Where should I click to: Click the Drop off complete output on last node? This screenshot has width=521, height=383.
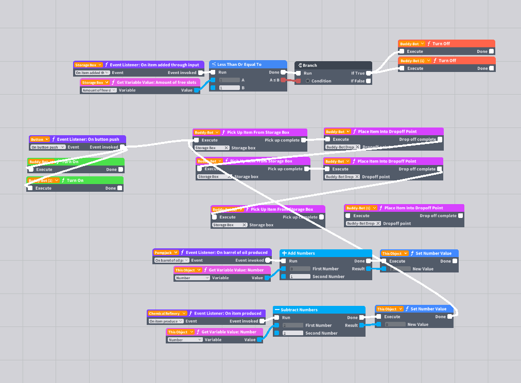tap(460, 216)
